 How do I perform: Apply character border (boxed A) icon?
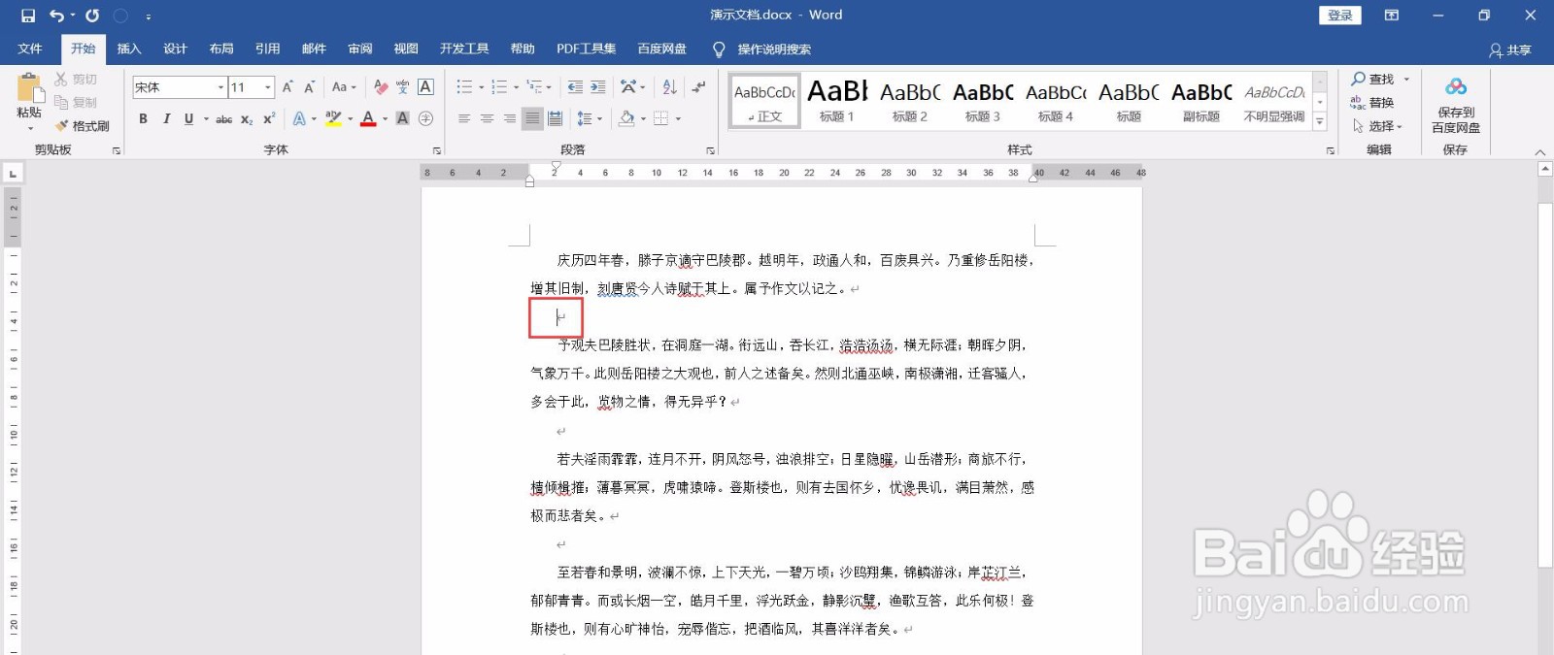(x=425, y=87)
